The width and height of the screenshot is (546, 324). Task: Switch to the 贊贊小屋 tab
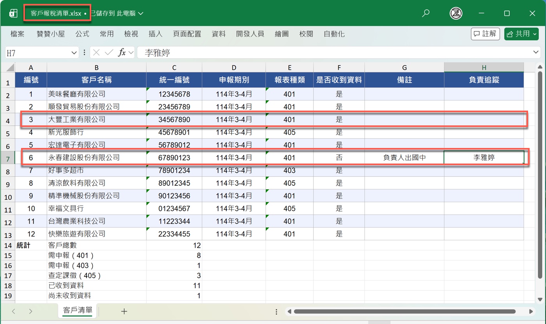click(x=50, y=34)
